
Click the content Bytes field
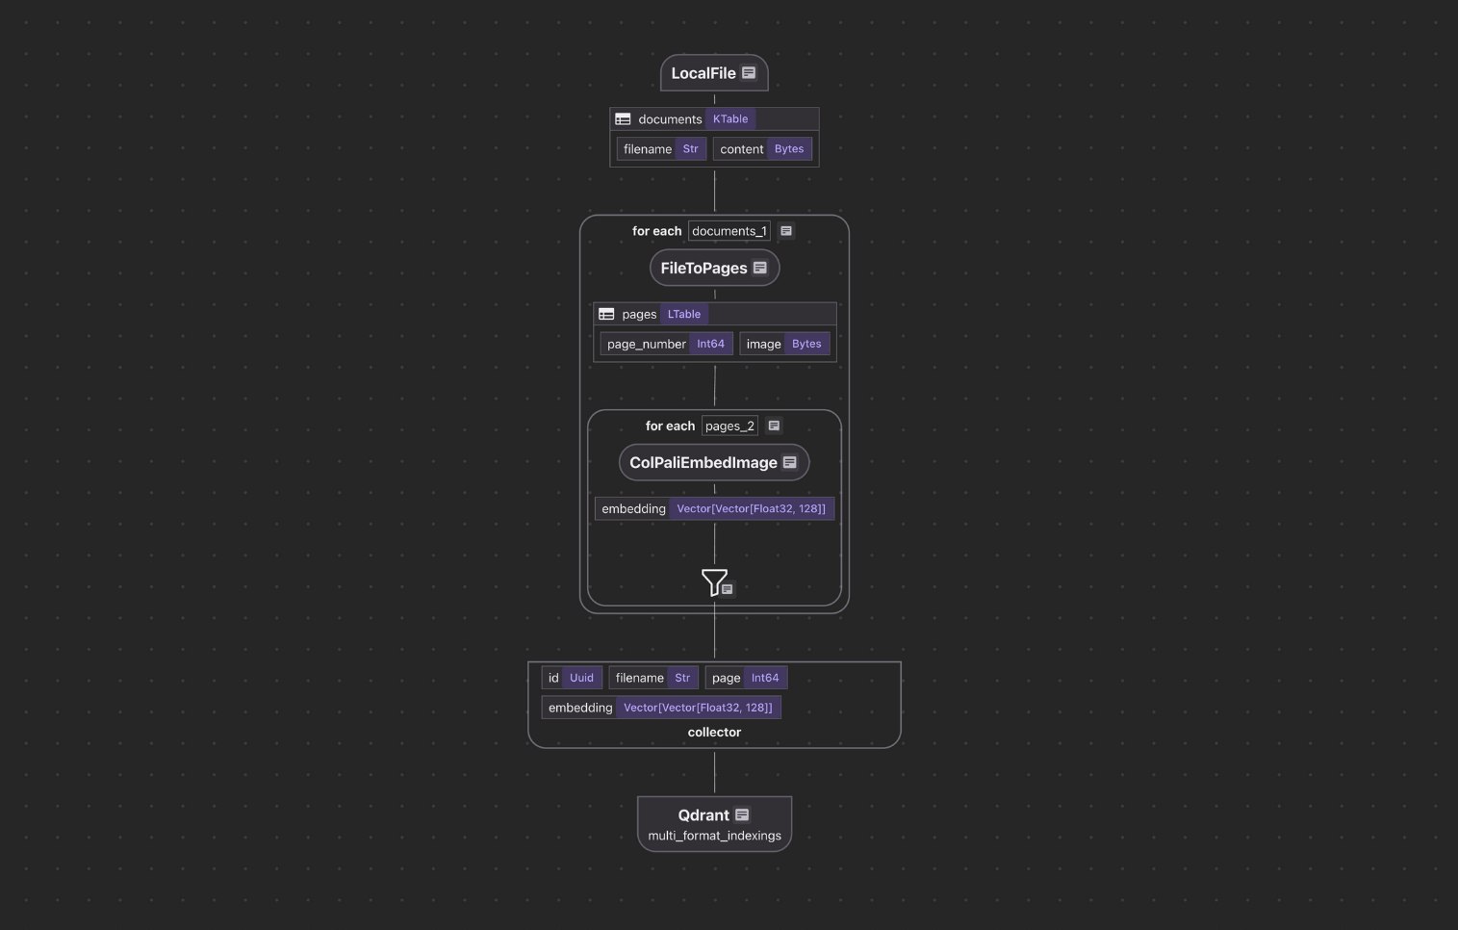(762, 149)
